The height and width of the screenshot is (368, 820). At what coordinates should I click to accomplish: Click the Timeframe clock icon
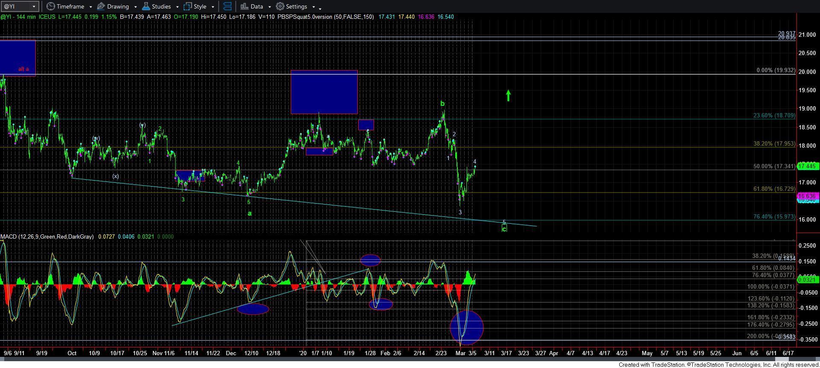pos(51,6)
